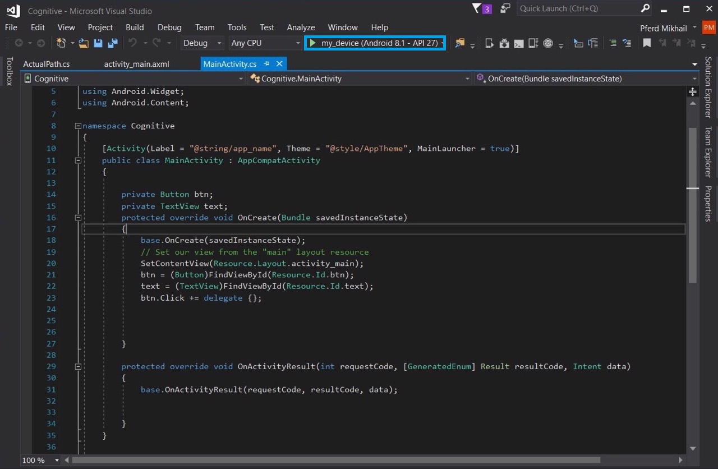Collapse the OnCreate method outline

point(78,218)
